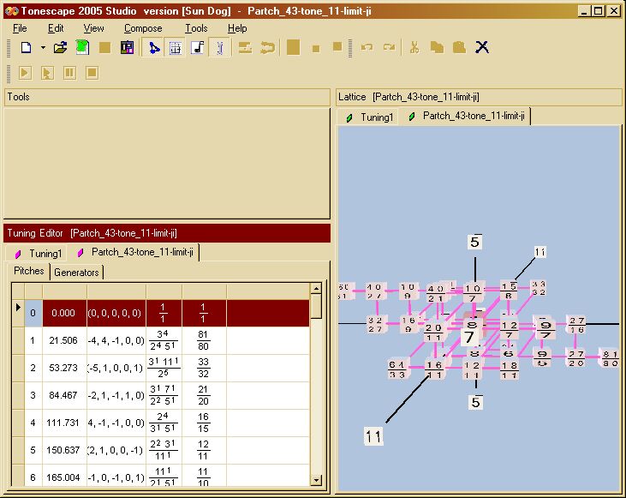Open the View menu
The width and height of the screenshot is (626, 498).
coord(94,28)
